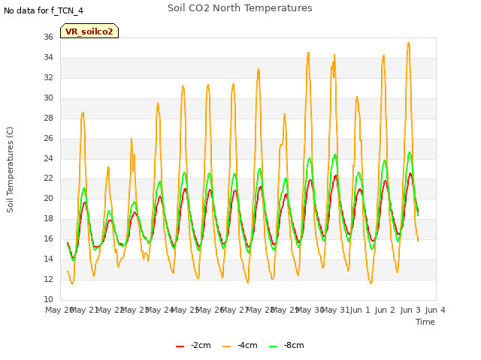Image resolution: width=481 pixels, height=360 pixels.
Task: Click the x-axis label May 24
Action: [159, 310]
